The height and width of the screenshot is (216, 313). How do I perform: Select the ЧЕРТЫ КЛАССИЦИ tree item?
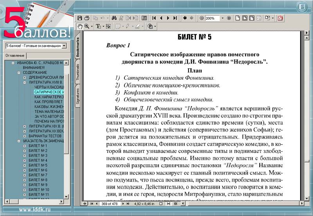(49, 87)
